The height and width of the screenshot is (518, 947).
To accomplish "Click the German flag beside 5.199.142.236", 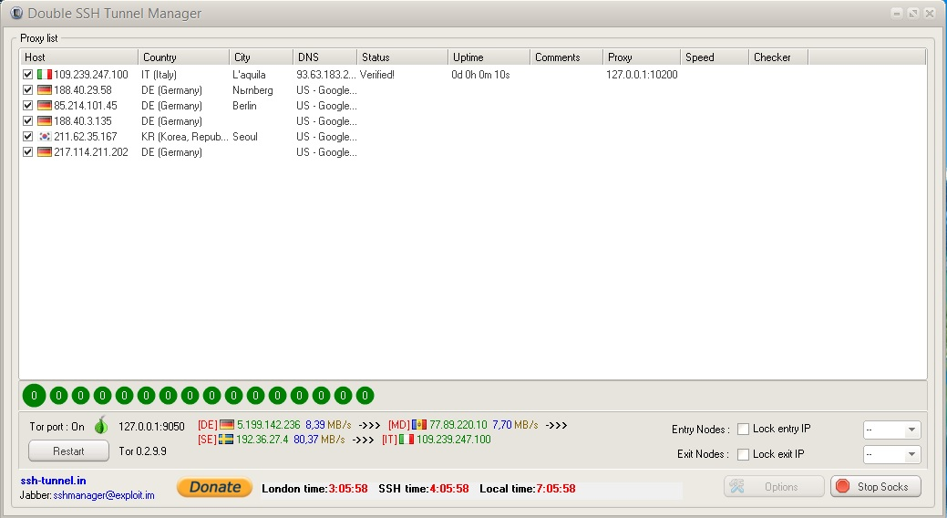I will point(226,425).
